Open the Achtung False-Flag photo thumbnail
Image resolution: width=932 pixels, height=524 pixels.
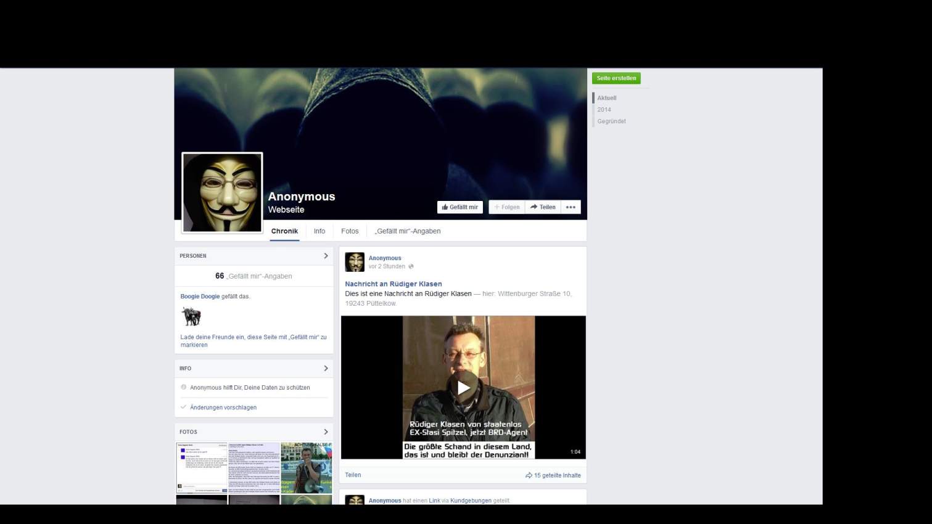coord(306,467)
